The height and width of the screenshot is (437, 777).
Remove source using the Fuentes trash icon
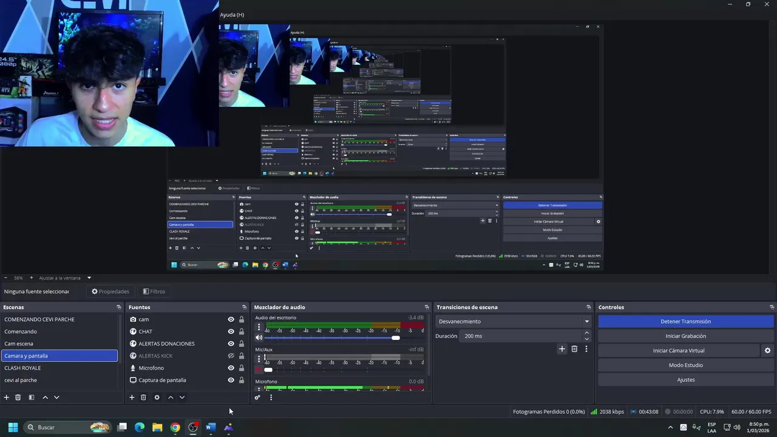pyautogui.click(x=143, y=398)
